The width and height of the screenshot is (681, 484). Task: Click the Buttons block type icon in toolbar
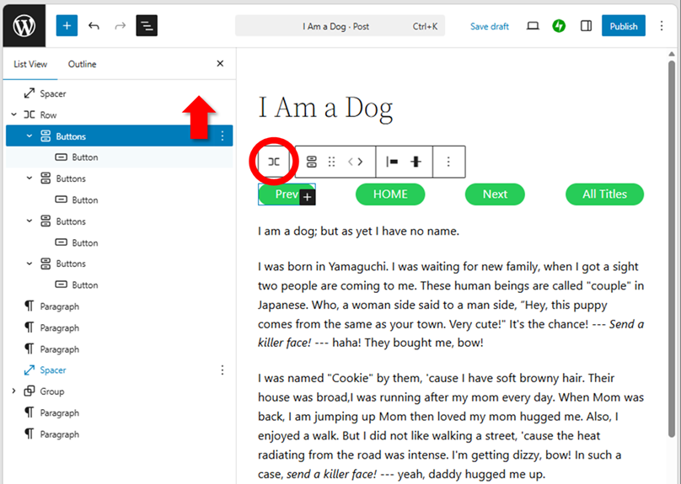pos(311,162)
